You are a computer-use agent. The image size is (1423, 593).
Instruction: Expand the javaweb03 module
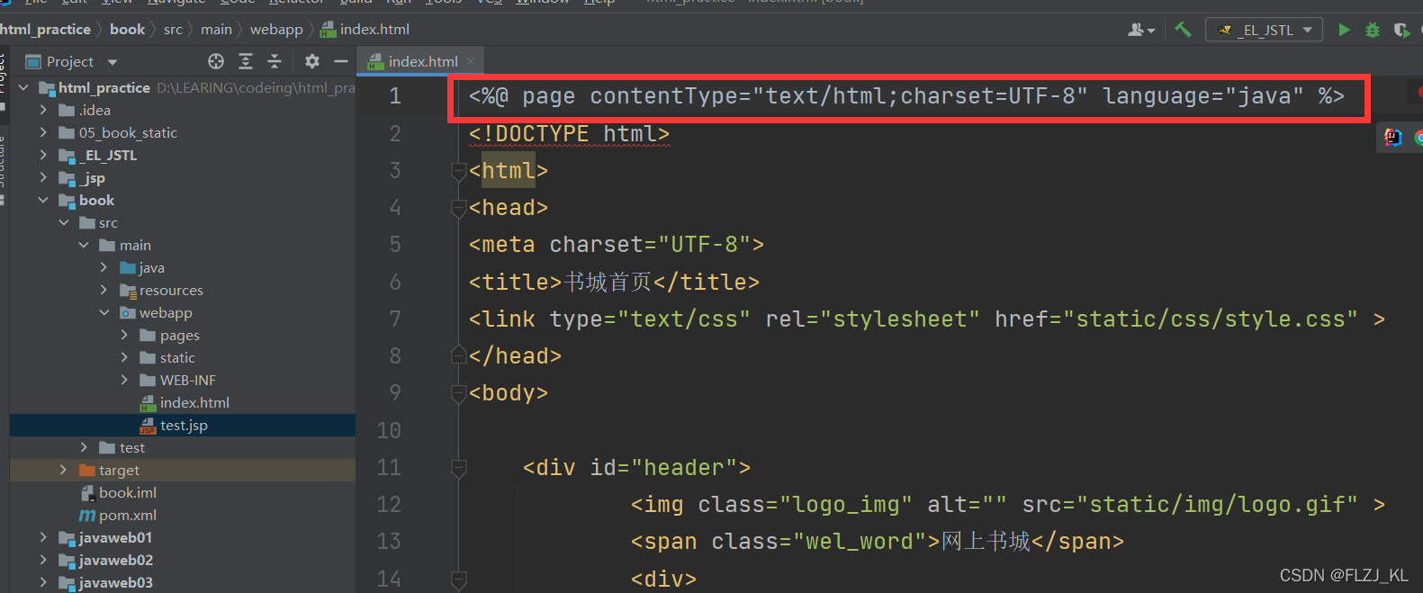point(43,582)
